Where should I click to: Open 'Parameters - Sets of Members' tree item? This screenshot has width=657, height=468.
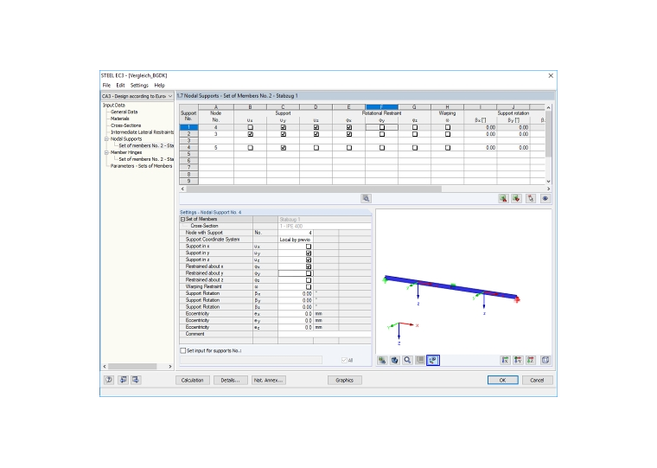coord(141,166)
